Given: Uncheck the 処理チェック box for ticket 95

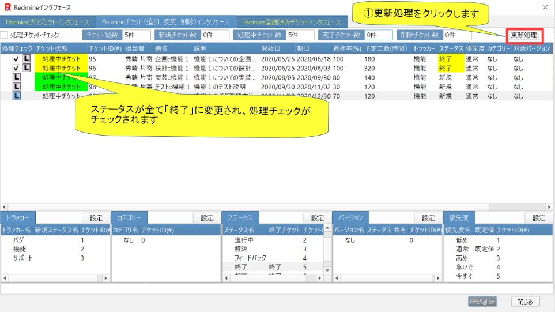Looking at the screenshot, I should (16, 59).
